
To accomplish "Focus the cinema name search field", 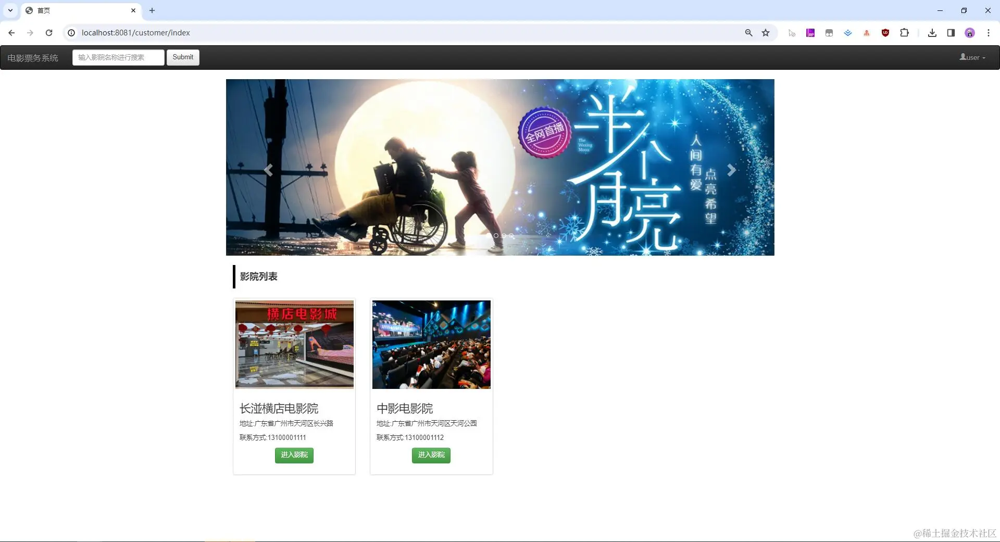I will click(x=118, y=57).
